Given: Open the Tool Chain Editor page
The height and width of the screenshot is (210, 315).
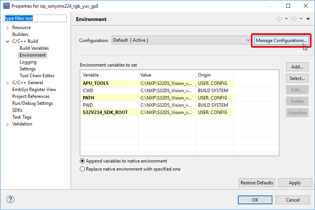Looking at the screenshot, I should [x=37, y=76].
